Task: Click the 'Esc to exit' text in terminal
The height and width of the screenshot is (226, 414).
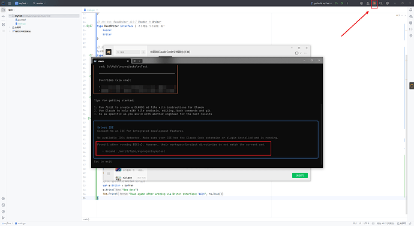Action: (x=103, y=161)
